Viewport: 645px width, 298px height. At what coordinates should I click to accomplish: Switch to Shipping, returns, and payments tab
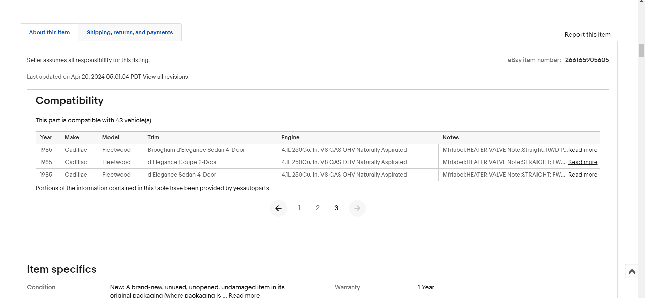(x=130, y=32)
